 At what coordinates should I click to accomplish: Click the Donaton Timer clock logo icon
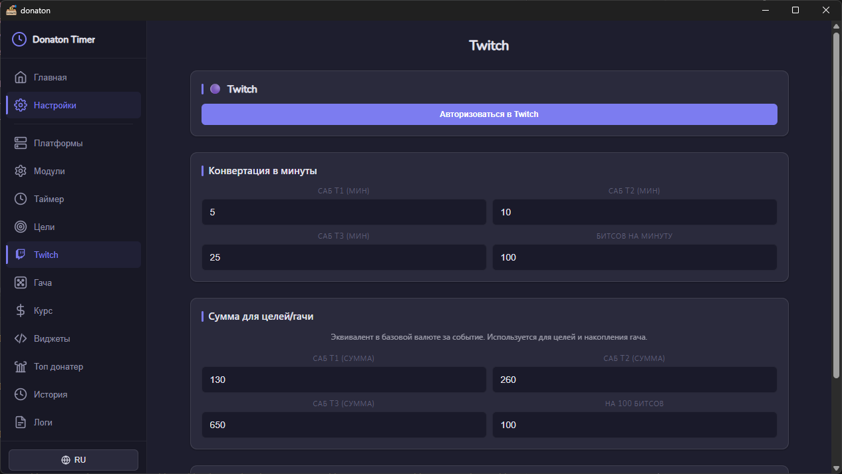click(19, 39)
